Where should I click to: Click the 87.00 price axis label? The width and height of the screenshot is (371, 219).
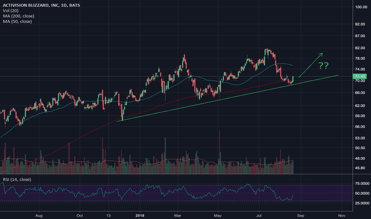(x=360, y=36)
